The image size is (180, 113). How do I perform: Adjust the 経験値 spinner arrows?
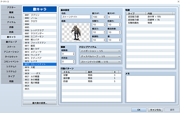pos(74,54)
